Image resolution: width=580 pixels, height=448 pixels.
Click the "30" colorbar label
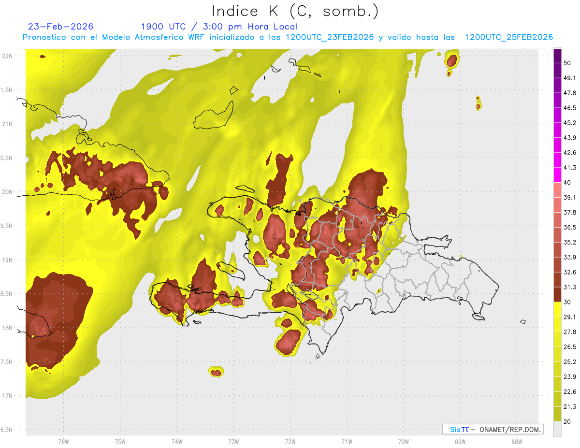pyautogui.click(x=567, y=302)
